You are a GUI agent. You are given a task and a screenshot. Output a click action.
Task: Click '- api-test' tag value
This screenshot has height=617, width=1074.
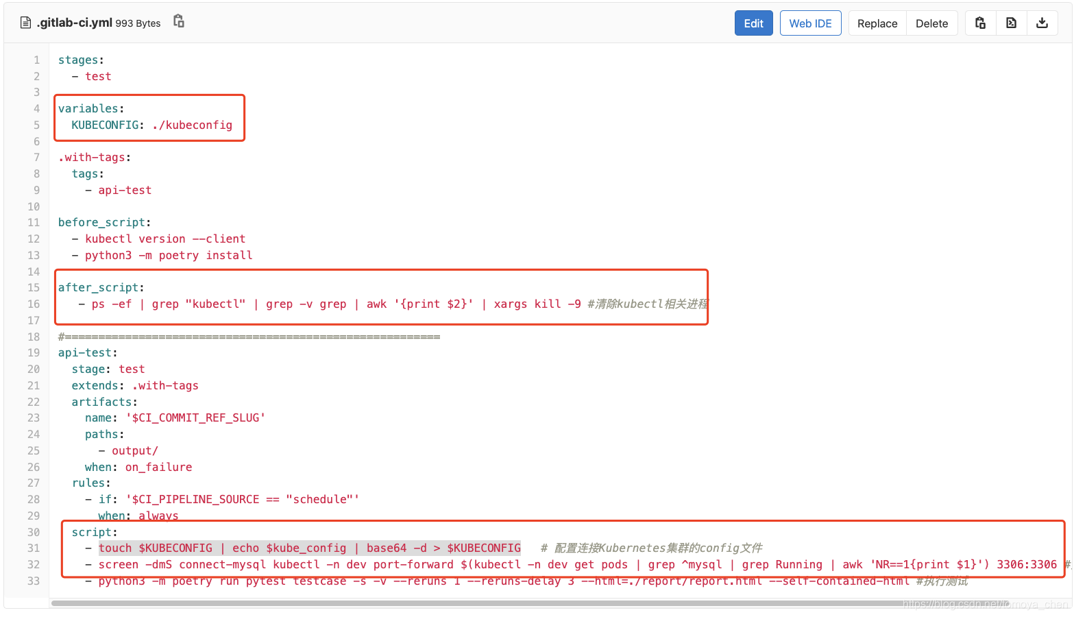tap(119, 190)
